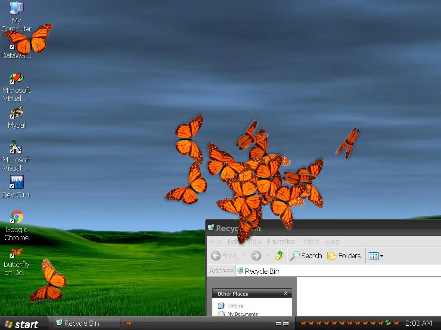Select the Dev-C++ desktop shortcut
This screenshot has width=441, height=330.
click(16, 187)
